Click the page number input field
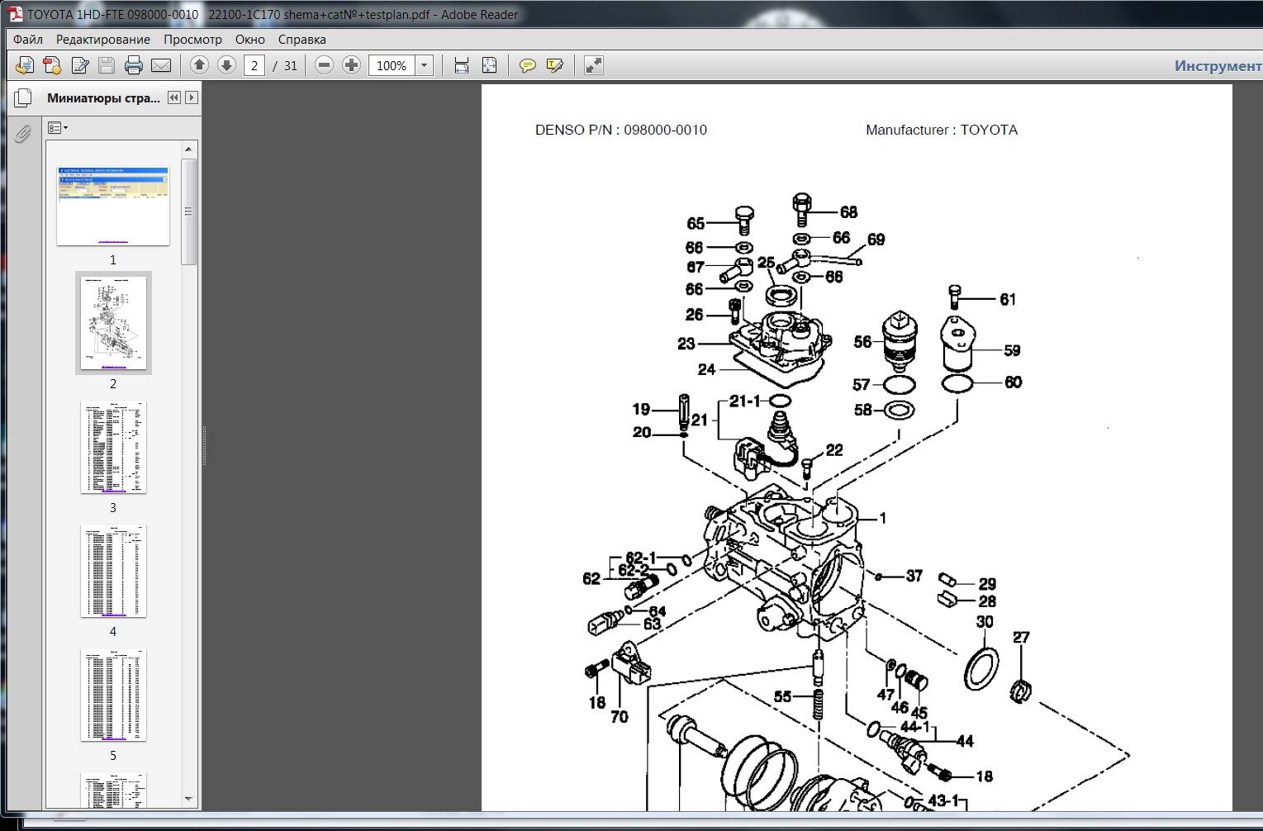The width and height of the screenshot is (1263, 831). click(x=254, y=65)
